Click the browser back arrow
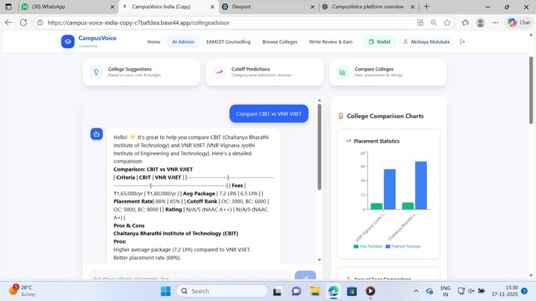 pos(8,23)
